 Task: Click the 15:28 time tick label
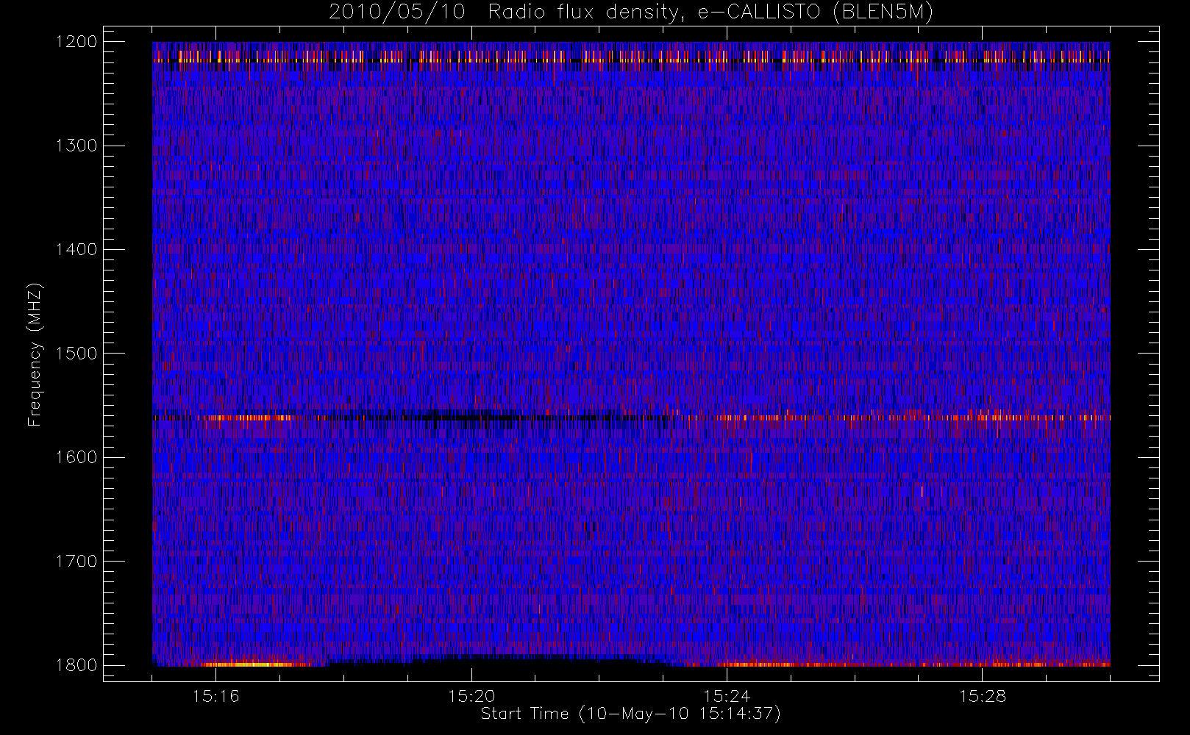983,695
